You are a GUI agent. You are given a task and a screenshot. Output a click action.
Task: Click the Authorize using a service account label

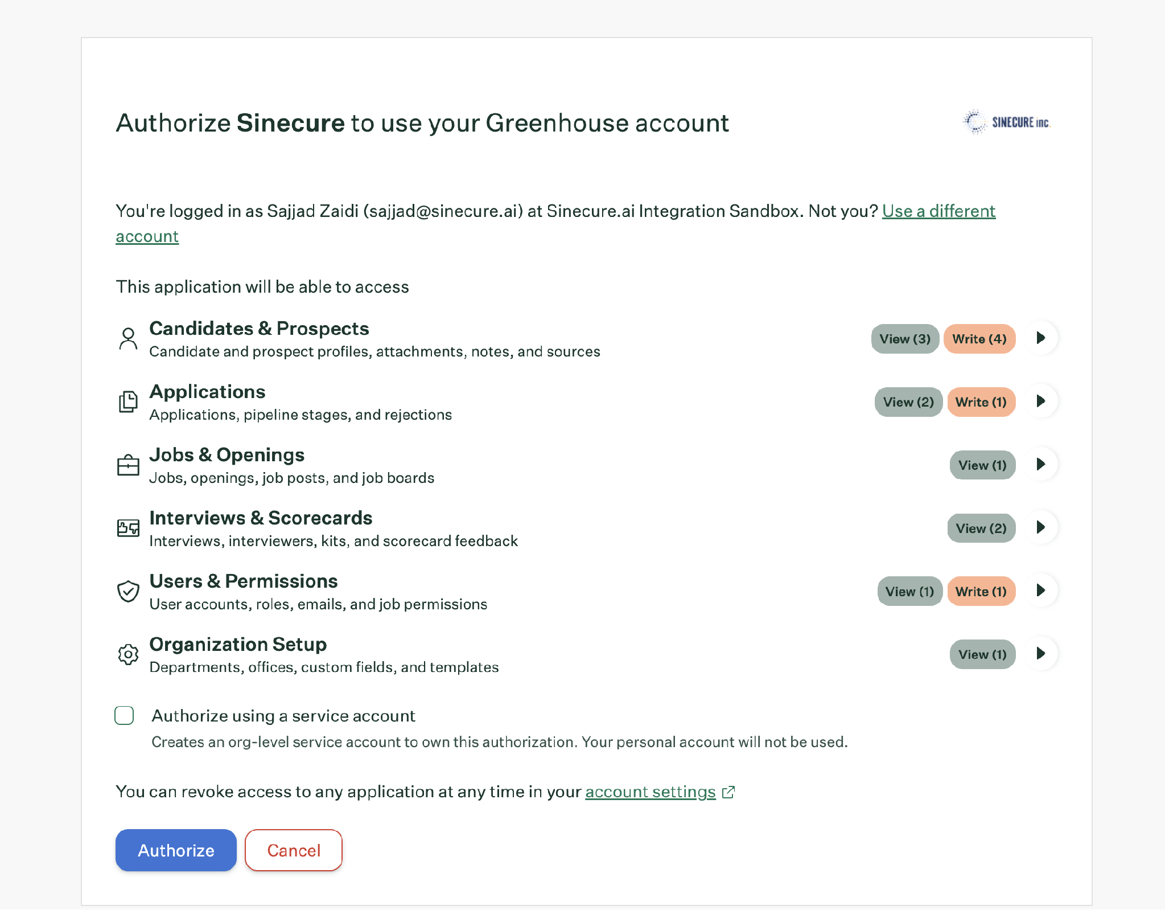click(283, 716)
